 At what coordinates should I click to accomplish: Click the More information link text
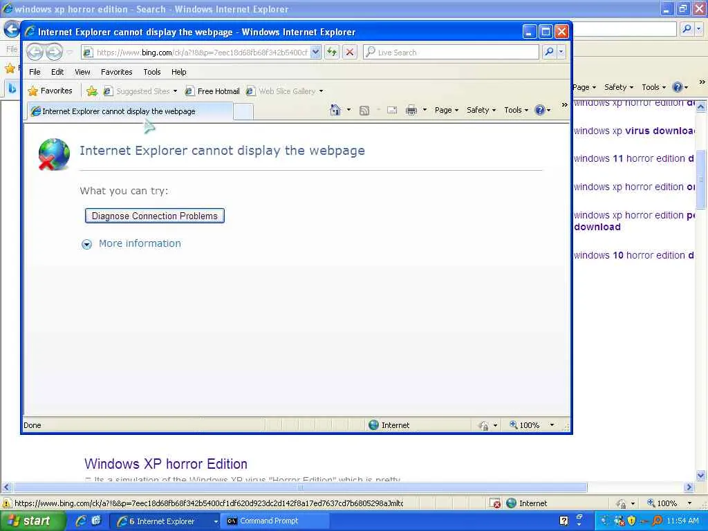140,243
